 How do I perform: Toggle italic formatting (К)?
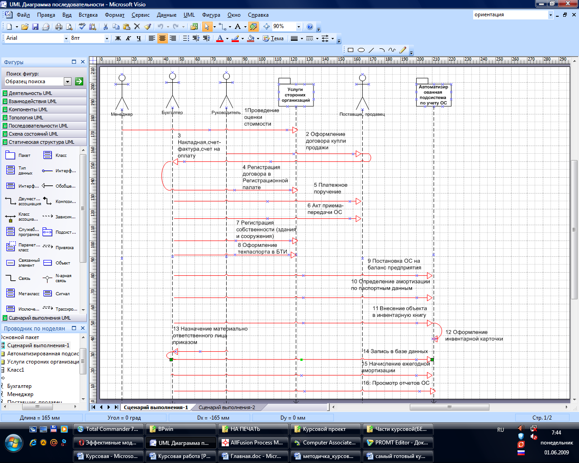tap(128, 38)
